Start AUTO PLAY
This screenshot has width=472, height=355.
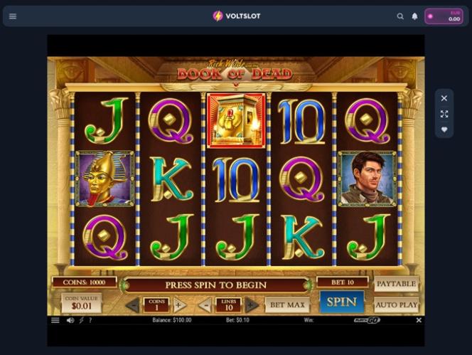[x=397, y=305]
